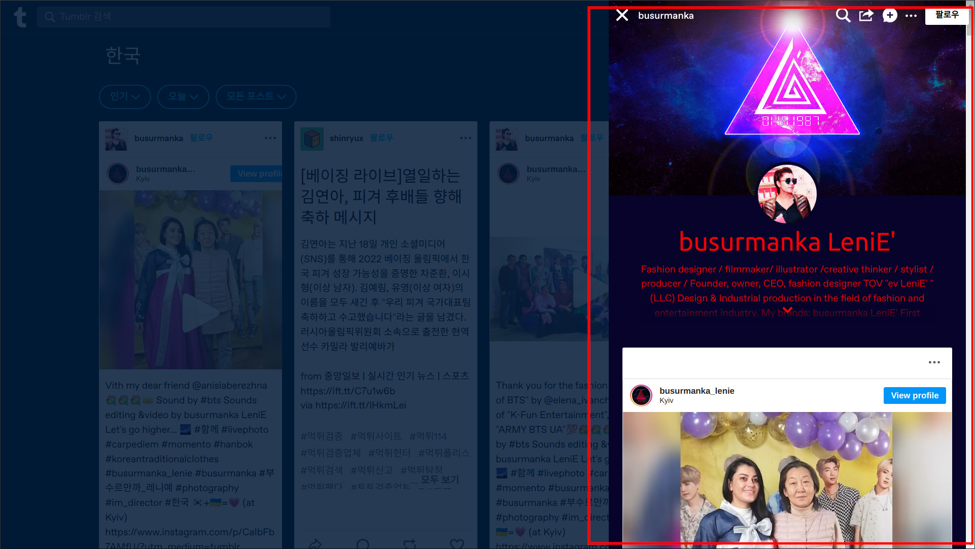Open the busurmanka_lenie Instagram username link
The width and height of the screenshot is (975, 549).
(x=697, y=391)
